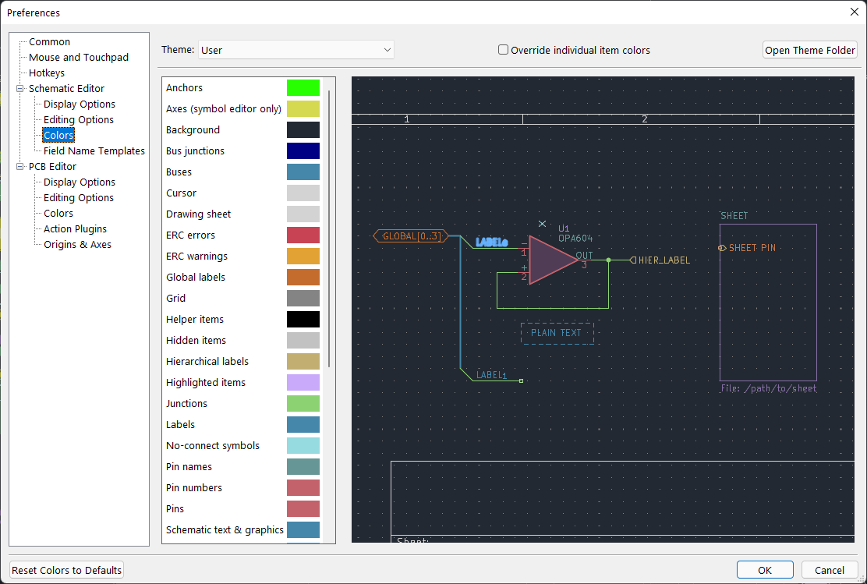Click Reset Colors to Defaults button

pyautogui.click(x=67, y=570)
